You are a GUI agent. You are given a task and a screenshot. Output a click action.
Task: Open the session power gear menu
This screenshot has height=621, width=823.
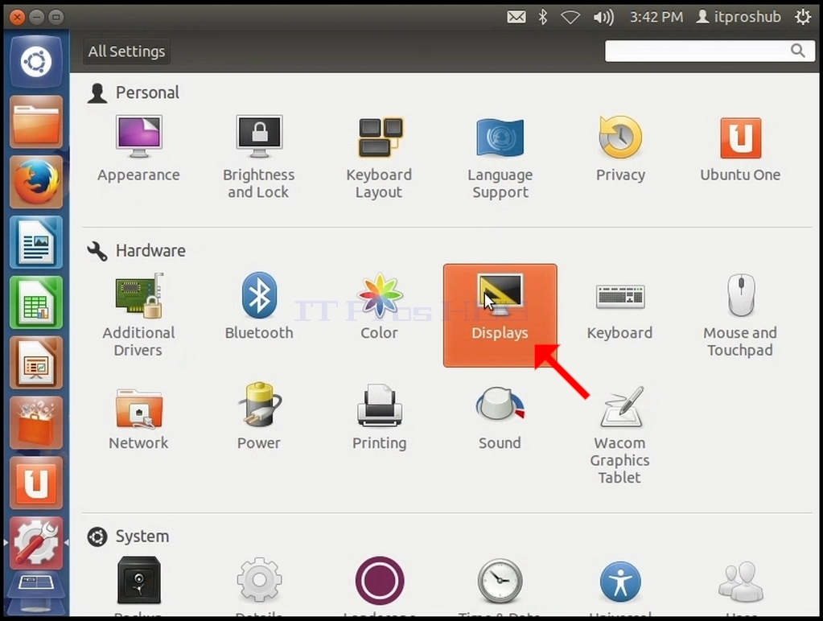tap(803, 17)
